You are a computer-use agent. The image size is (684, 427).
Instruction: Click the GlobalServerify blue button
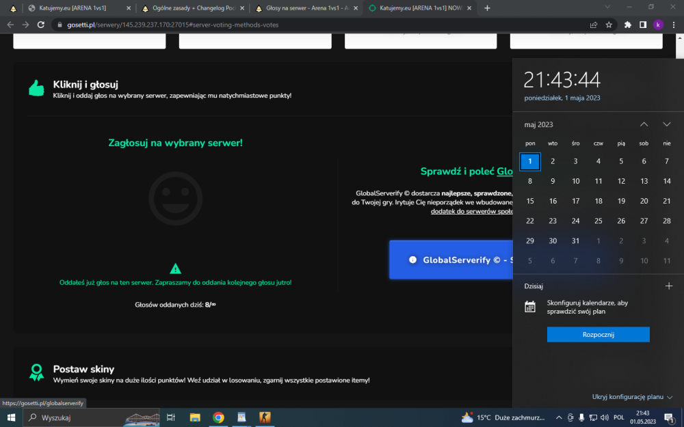451,260
